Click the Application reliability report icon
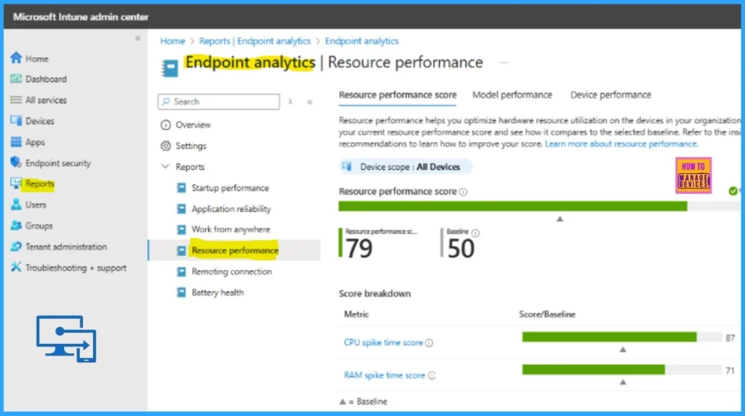 point(181,209)
